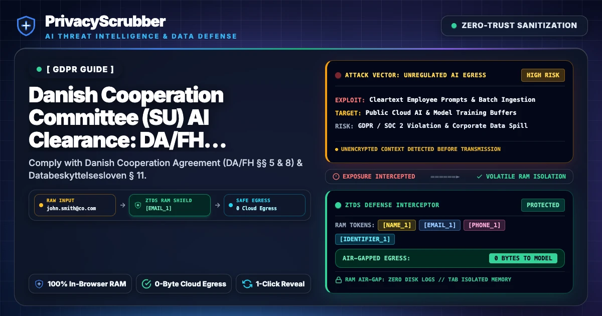The image size is (602, 316).
Task: Click arrow between RAM SHIELD and SAFE EGRESS
Action: (x=217, y=205)
